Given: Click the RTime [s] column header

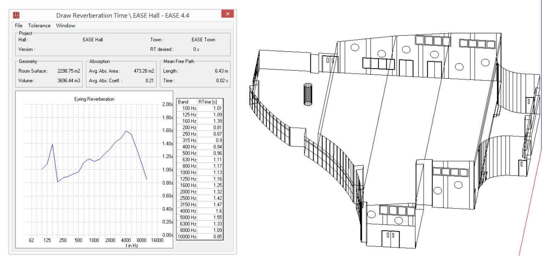Looking at the screenshot, I should click(210, 102).
